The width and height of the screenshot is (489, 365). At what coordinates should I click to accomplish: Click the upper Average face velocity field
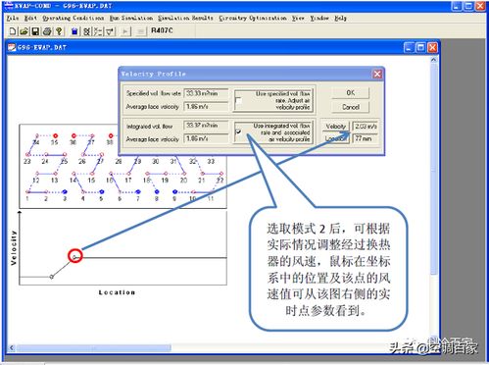point(206,107)
